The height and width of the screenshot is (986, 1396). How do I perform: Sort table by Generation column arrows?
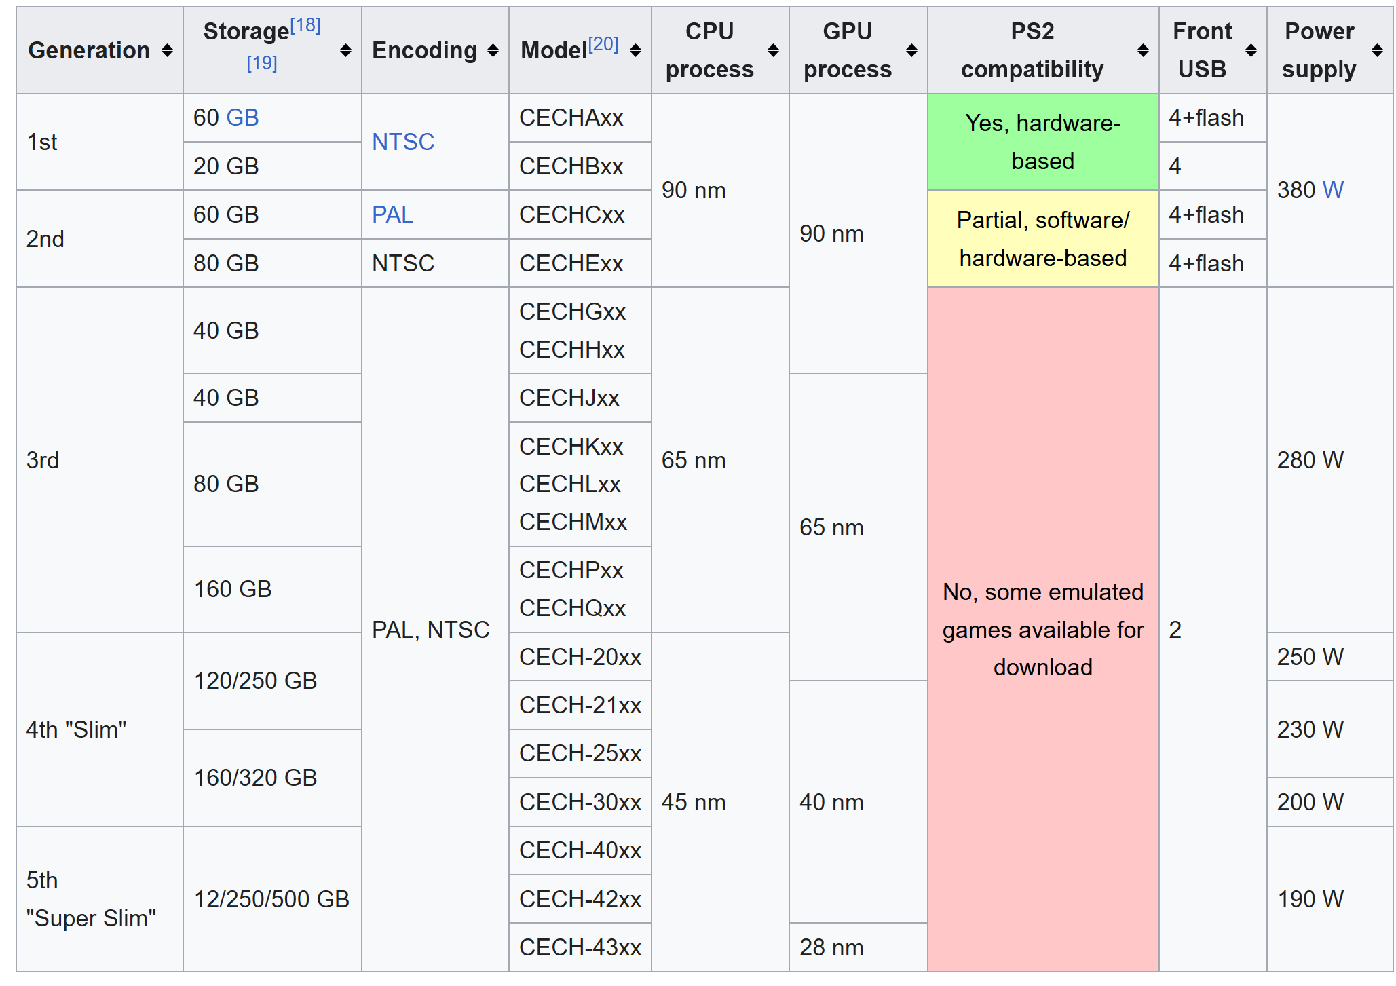167,50
